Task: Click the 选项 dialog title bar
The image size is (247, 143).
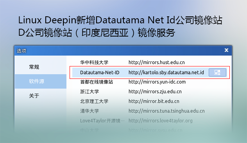Action: pos(123,51)
